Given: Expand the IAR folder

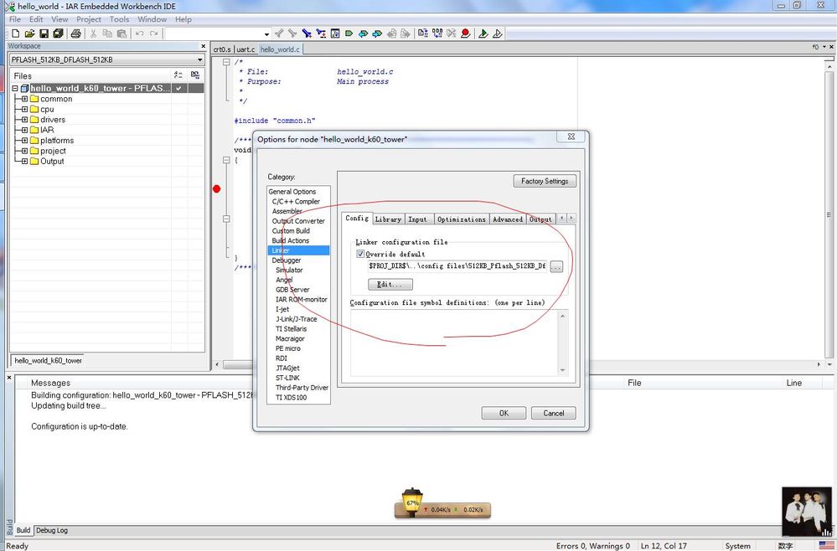Looking at the screenshot, I should pyautogui.click(x=24, y=130).
